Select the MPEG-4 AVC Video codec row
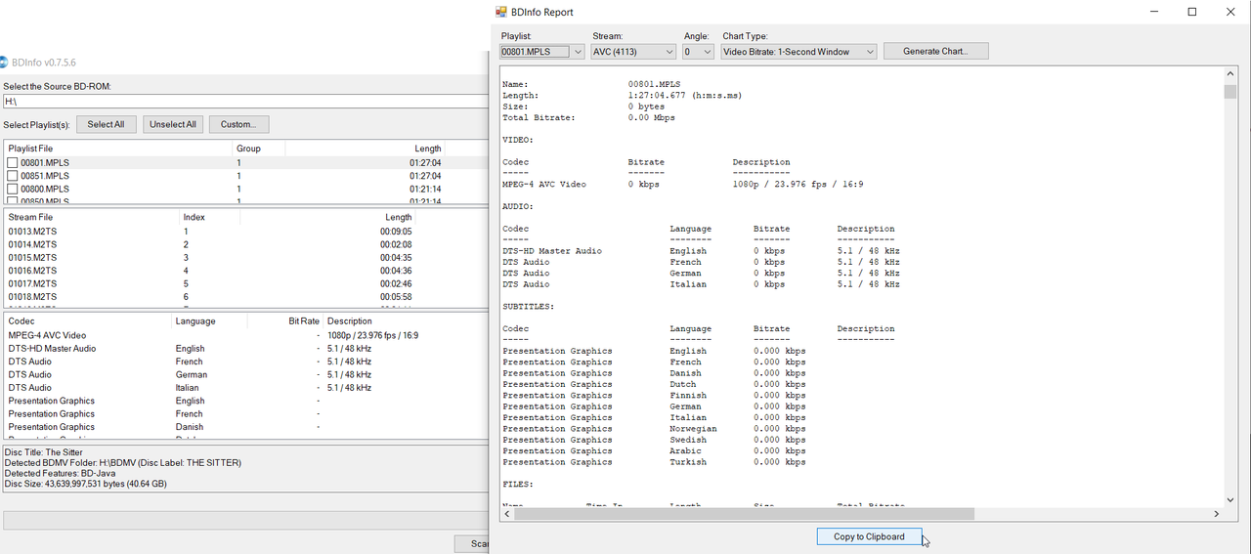 point(244,335)
